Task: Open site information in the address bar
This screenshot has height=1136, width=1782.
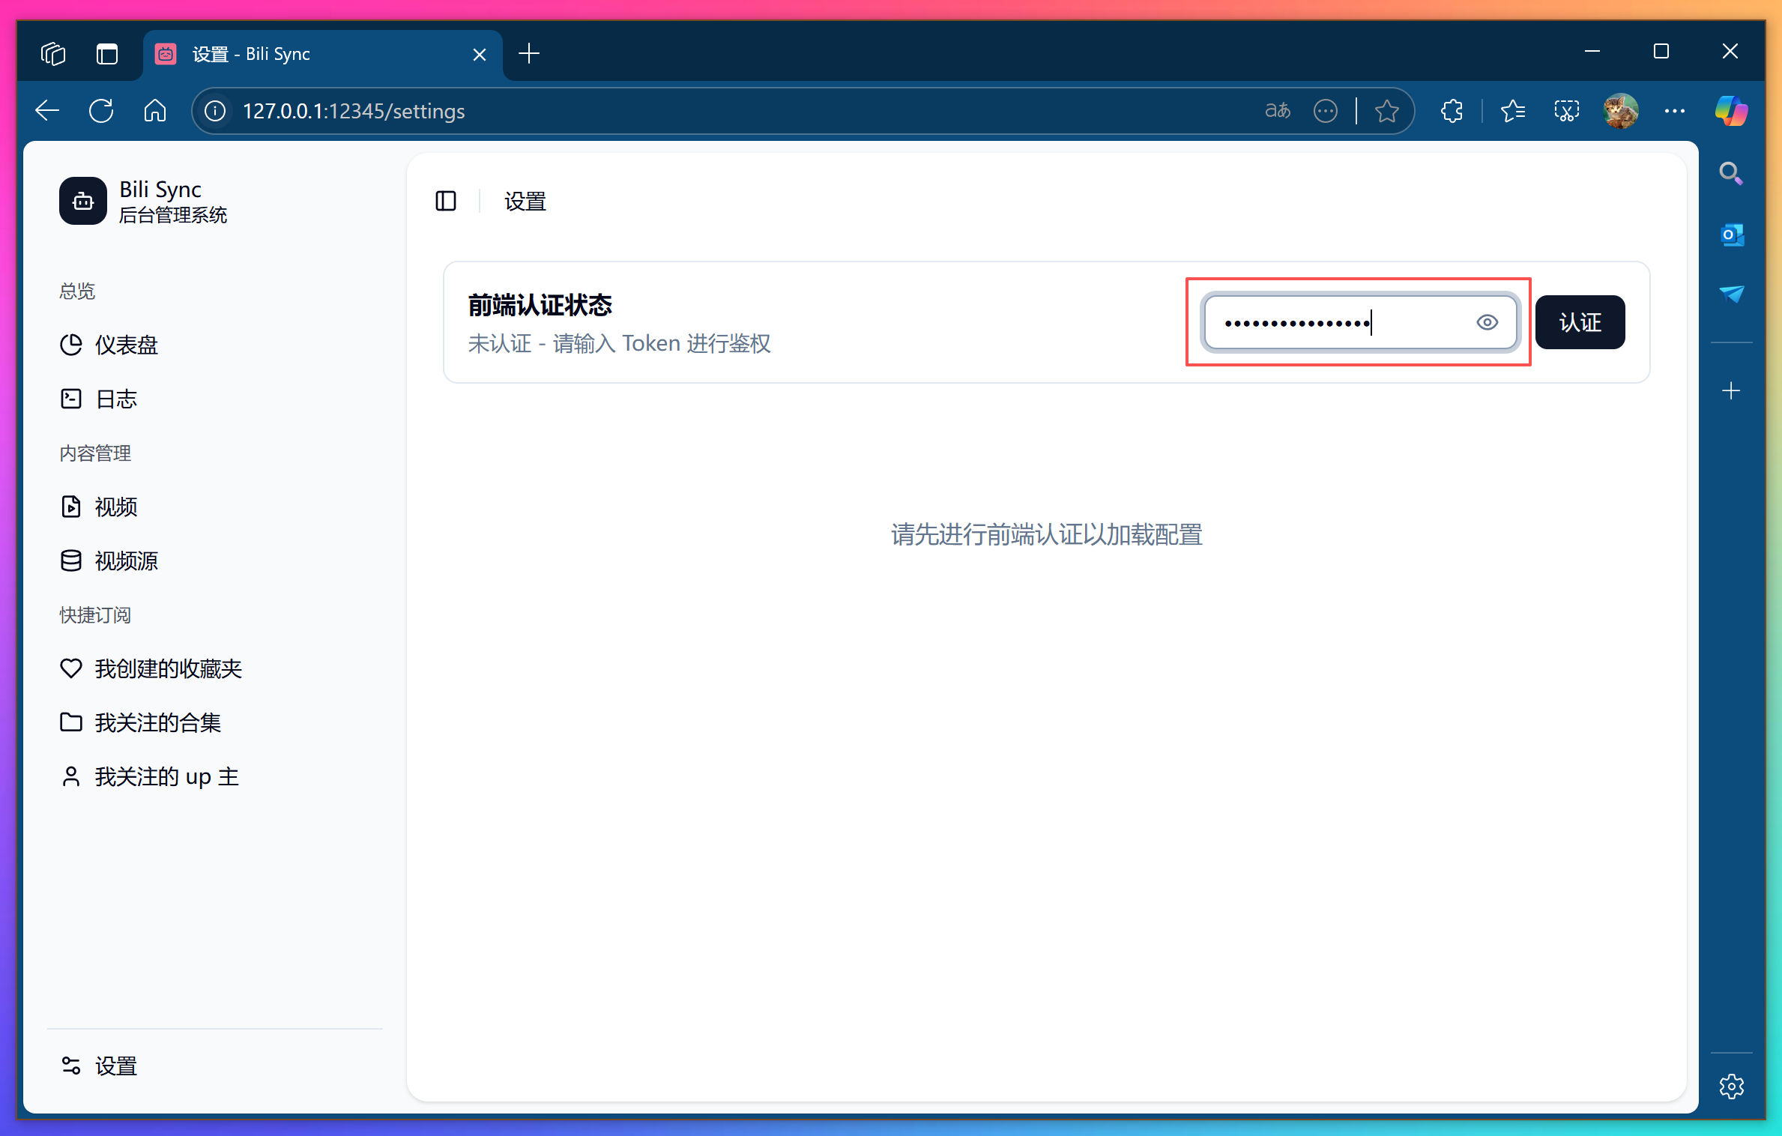Action: pyautogui.click(x=214, y=111)
